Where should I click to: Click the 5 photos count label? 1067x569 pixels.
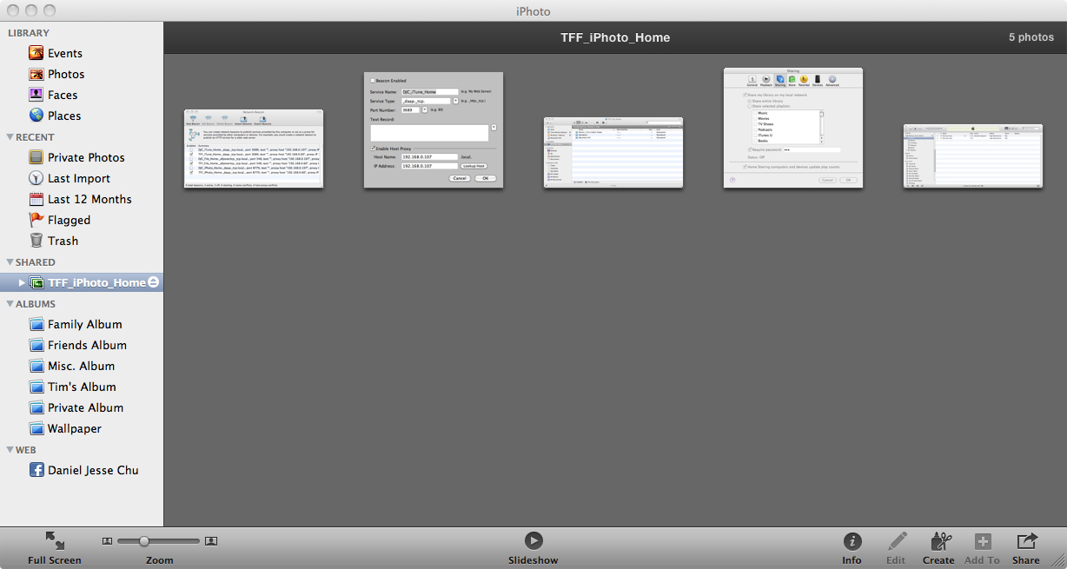tap(1031, 37)
